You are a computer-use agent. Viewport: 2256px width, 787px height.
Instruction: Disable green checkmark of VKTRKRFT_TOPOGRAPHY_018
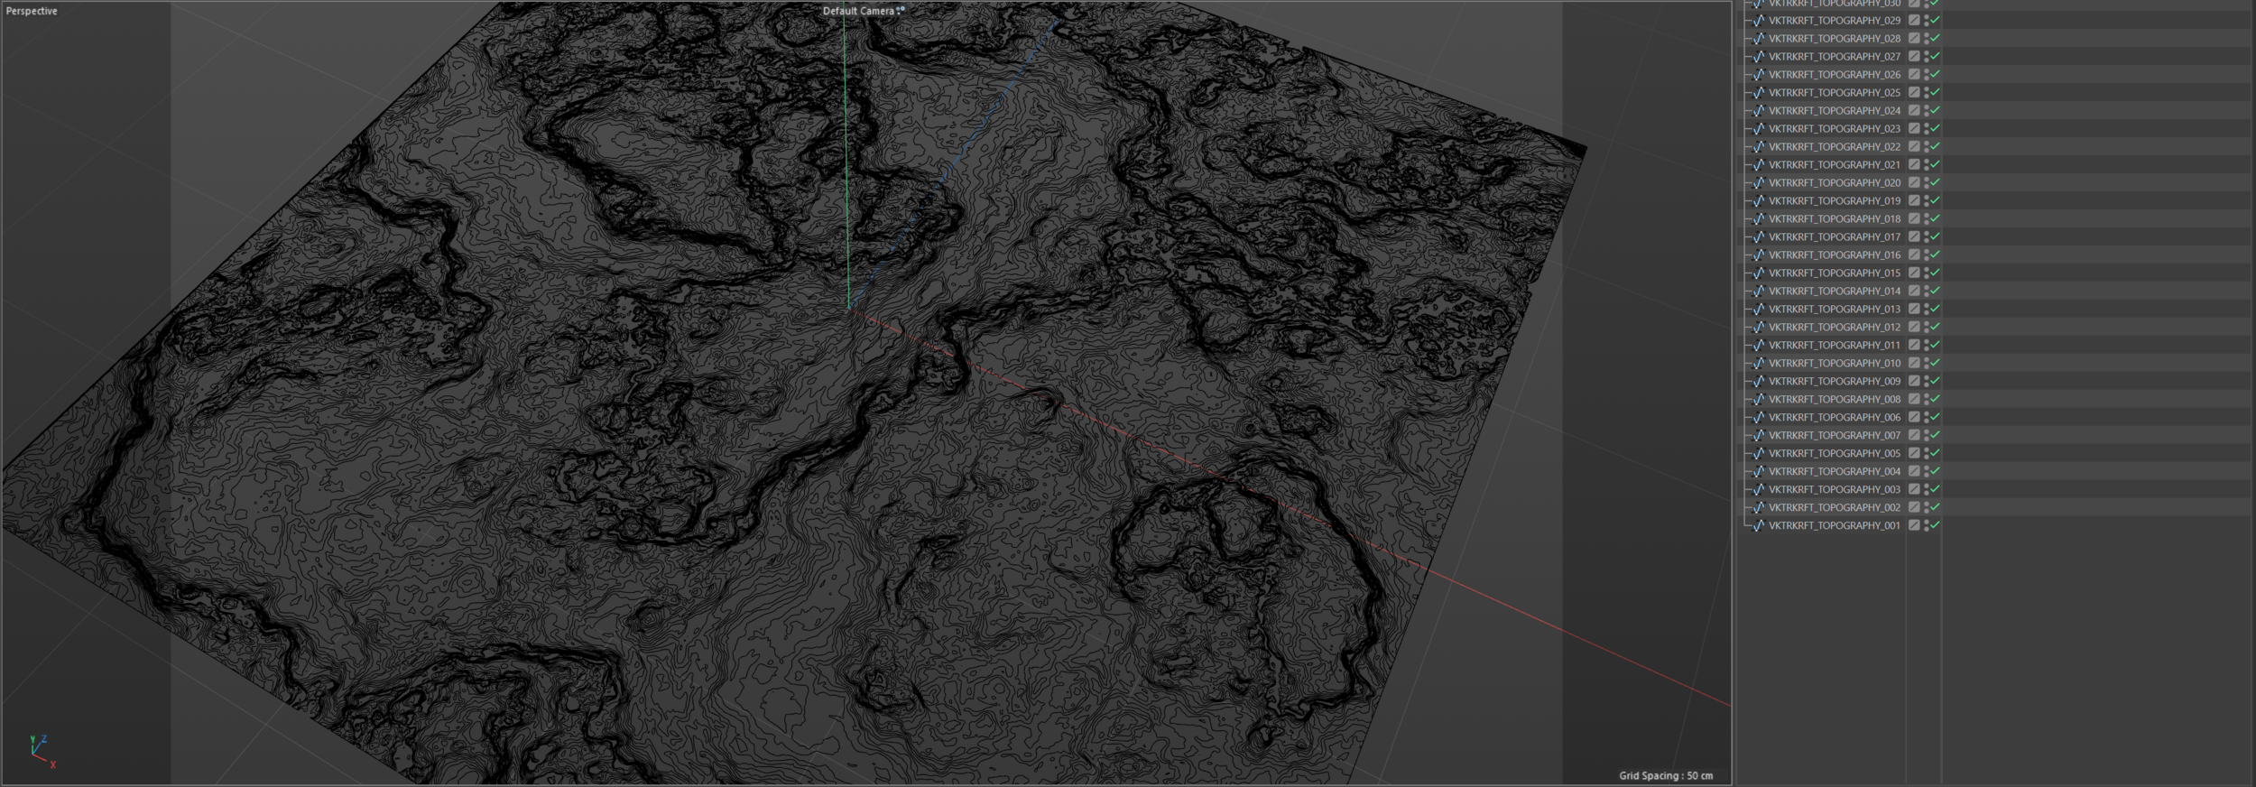pos(1935,218)
